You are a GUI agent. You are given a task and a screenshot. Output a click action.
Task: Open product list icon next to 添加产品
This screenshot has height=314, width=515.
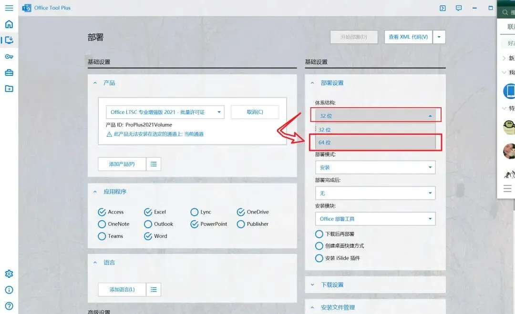coord(154,164)
